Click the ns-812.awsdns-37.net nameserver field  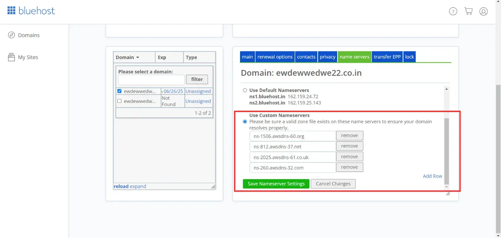tap(293, 146)
